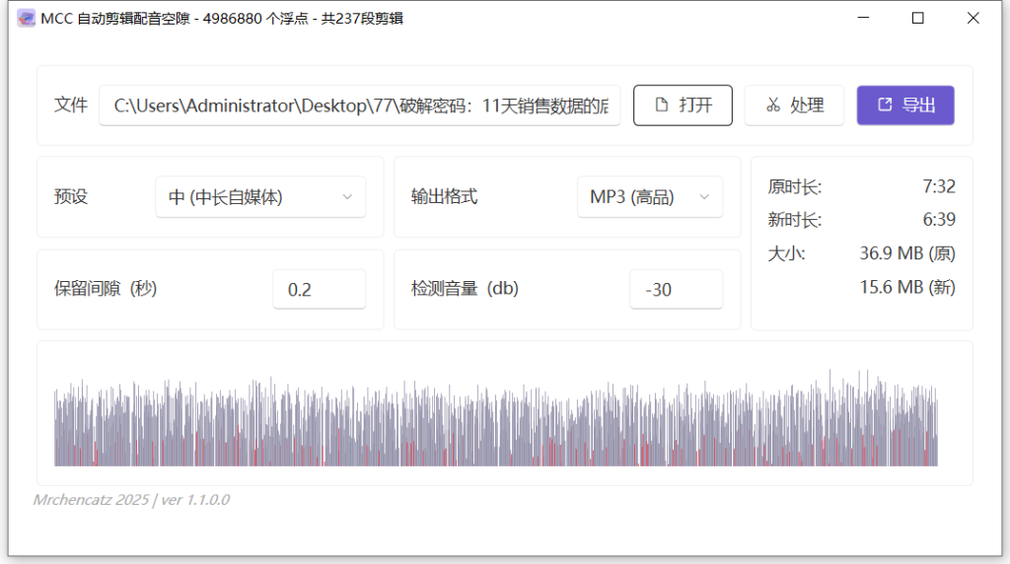Open the 预设 preset dropdown

point(259,197)
